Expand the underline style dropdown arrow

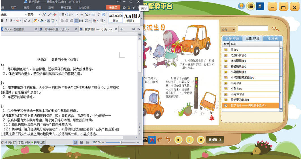point(14,21)
